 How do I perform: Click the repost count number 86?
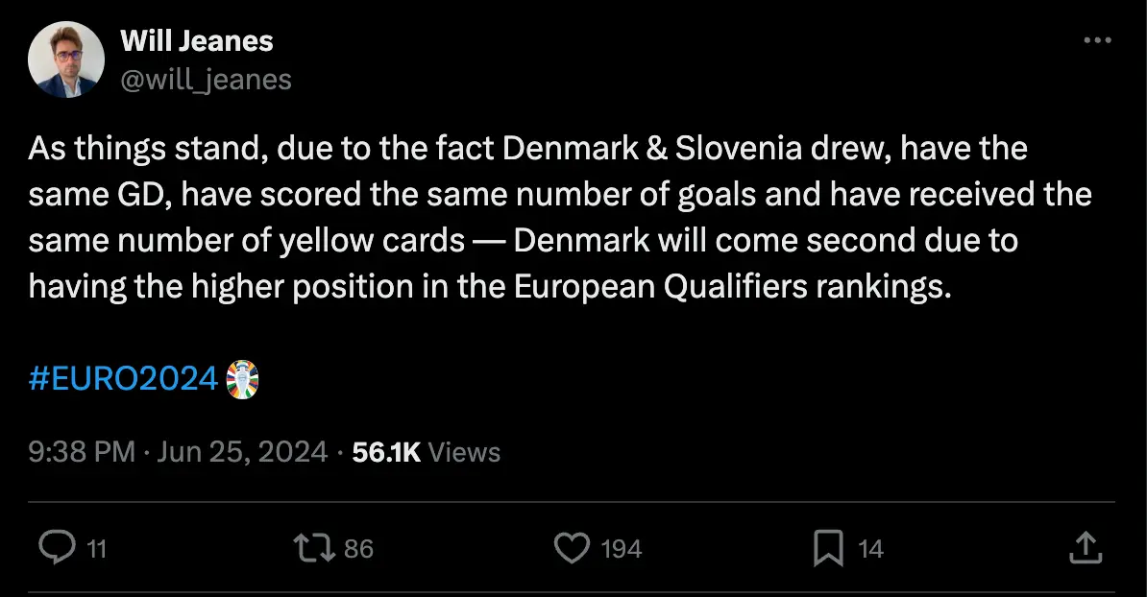pos(358,549)
